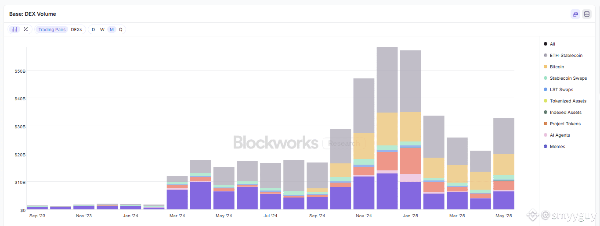Set interval to W (weekly)
The height and width of the screenshot is (226, 600).
coord(102,30)
